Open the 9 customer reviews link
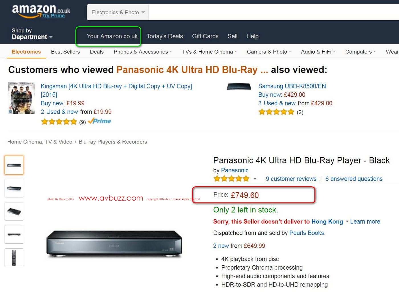Viewport: 399px width, 295px height. click(x=291, y=179)
